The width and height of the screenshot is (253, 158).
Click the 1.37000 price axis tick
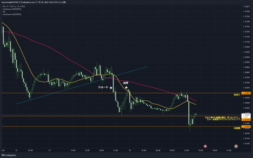point(246,52)
